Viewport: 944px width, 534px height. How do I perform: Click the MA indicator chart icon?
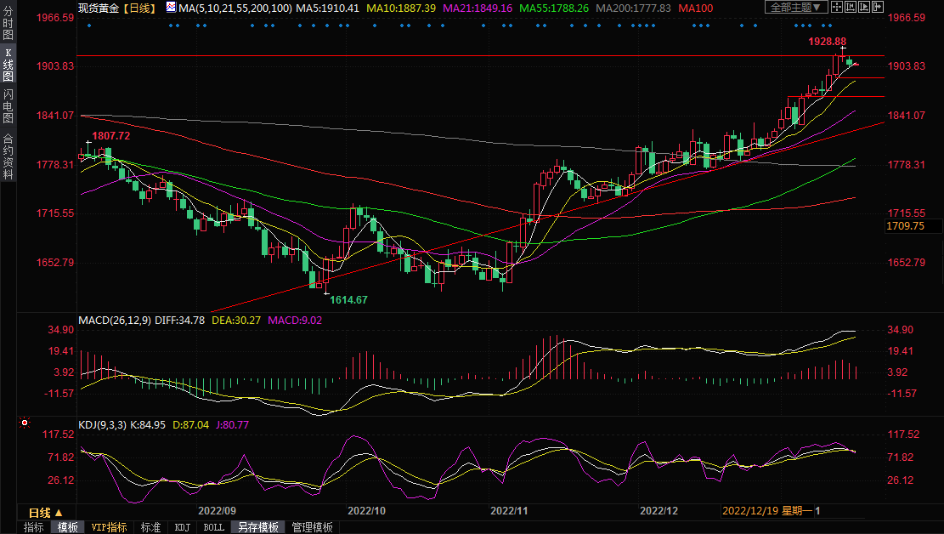coord(171,8)
